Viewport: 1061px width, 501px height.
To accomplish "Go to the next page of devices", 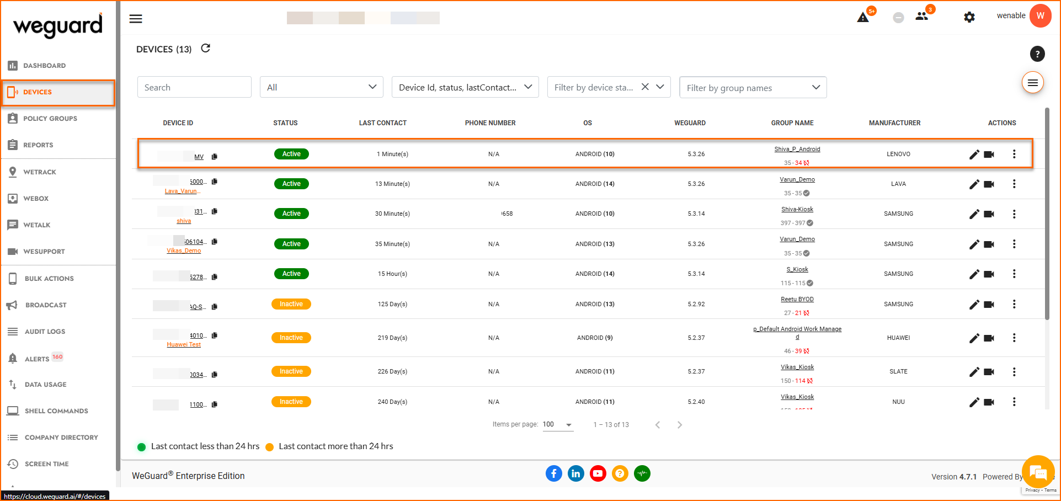I will tap(680, 425).
